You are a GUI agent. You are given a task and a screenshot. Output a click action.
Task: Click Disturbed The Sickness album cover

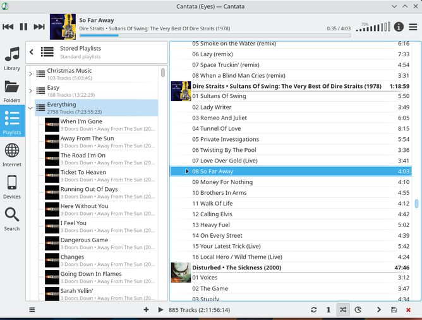181,273
